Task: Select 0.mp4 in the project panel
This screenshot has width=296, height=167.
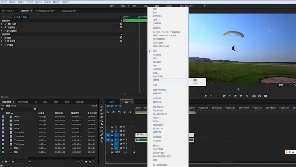Action: 16,117
